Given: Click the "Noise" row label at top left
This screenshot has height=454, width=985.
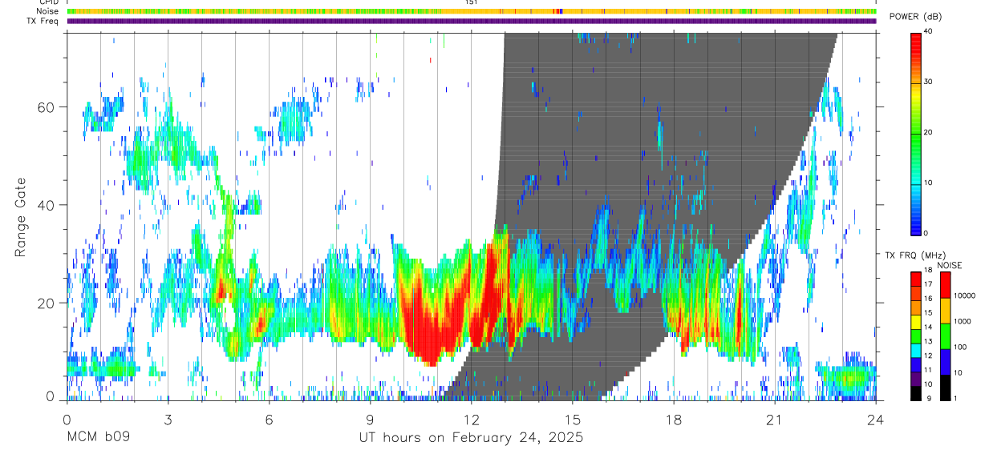Looking at the screenshot, I should [47, 11].
